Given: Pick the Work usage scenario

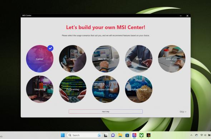Looking at the screenshot, I should tap(139, 59).
